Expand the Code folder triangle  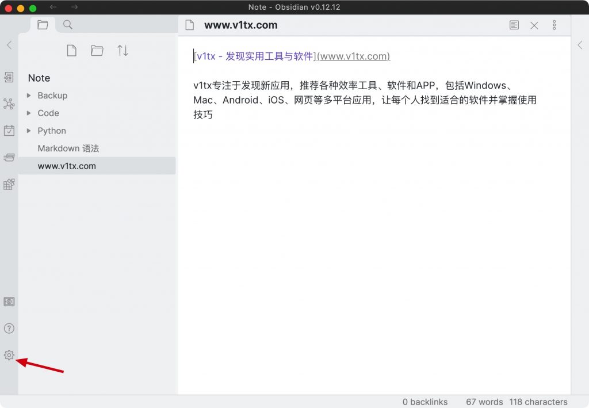tap(29, 113)
